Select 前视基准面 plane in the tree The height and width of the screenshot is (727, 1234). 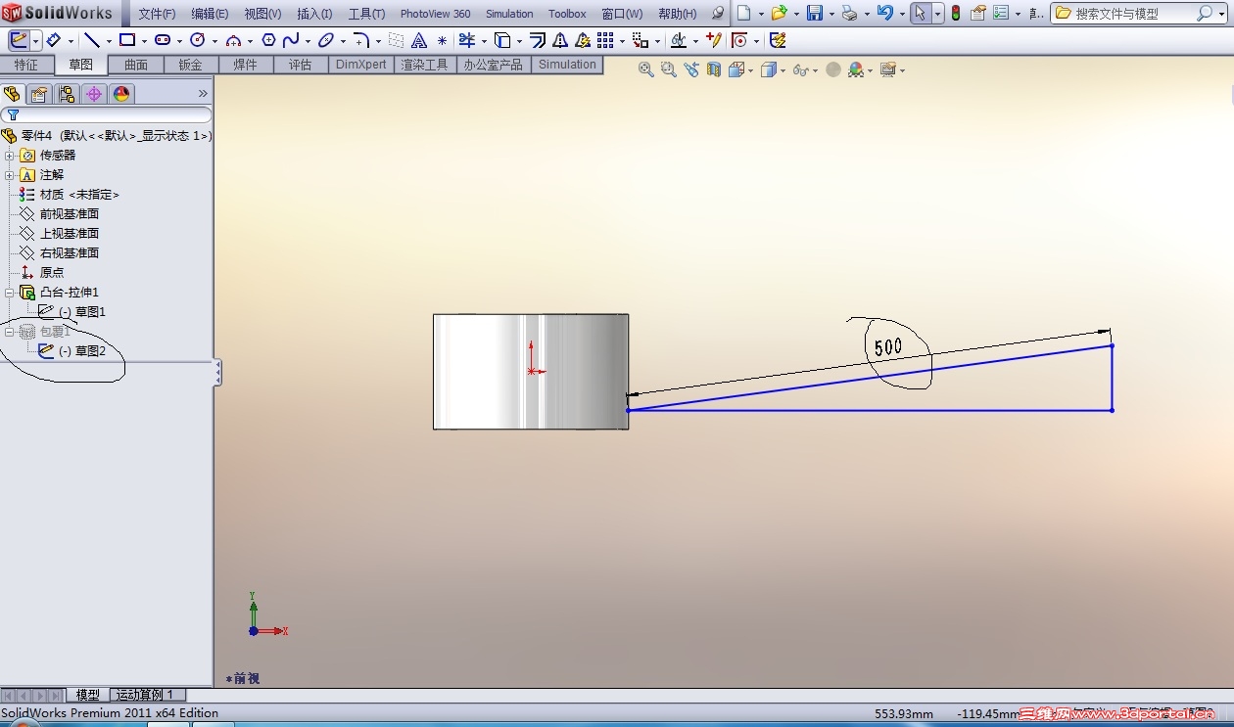69,214
